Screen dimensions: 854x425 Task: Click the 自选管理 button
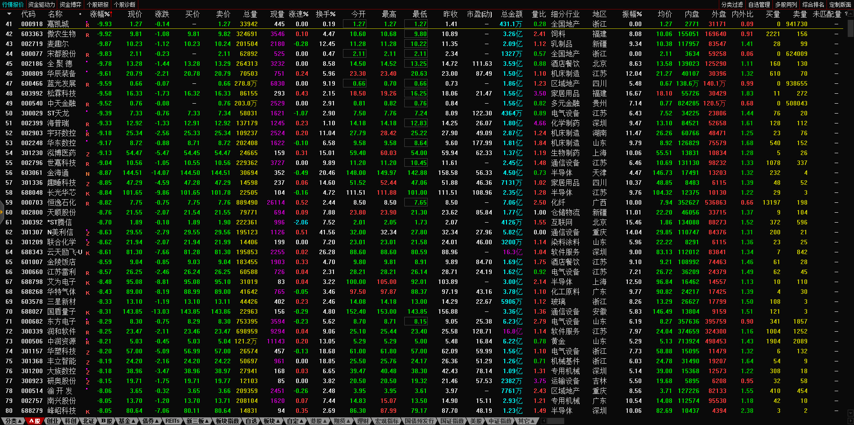(759, 5)
